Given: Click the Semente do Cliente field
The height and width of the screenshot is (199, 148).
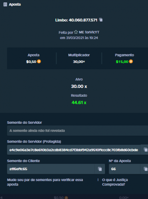Looking at the screenshot, I should tap(51, 169).
